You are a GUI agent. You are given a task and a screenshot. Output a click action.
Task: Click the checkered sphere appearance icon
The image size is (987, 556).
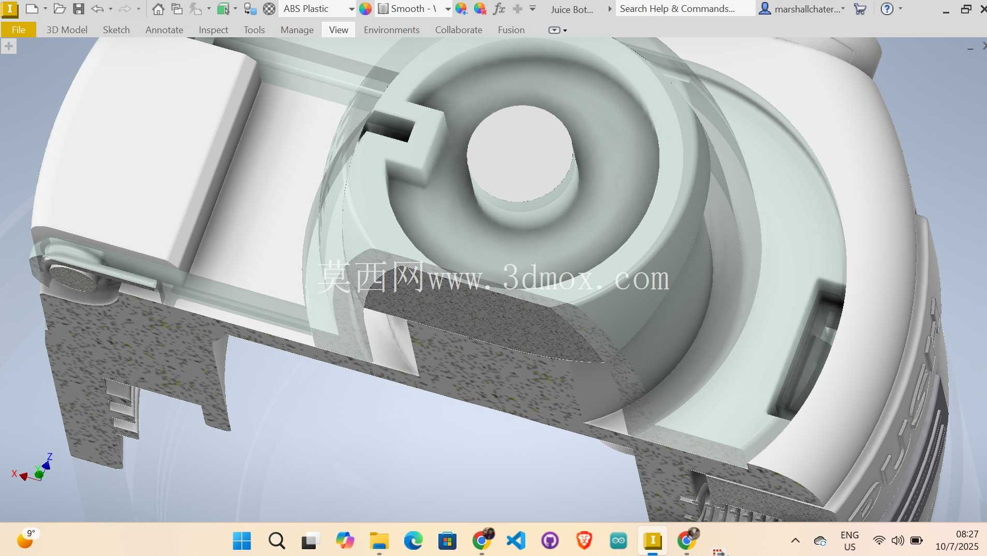click(269, 9)
